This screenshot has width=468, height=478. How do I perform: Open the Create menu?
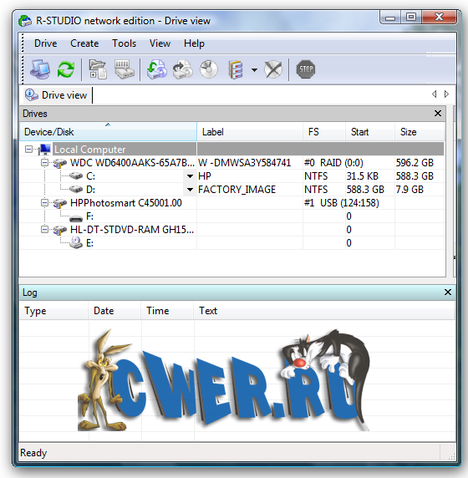coord(84,43)
